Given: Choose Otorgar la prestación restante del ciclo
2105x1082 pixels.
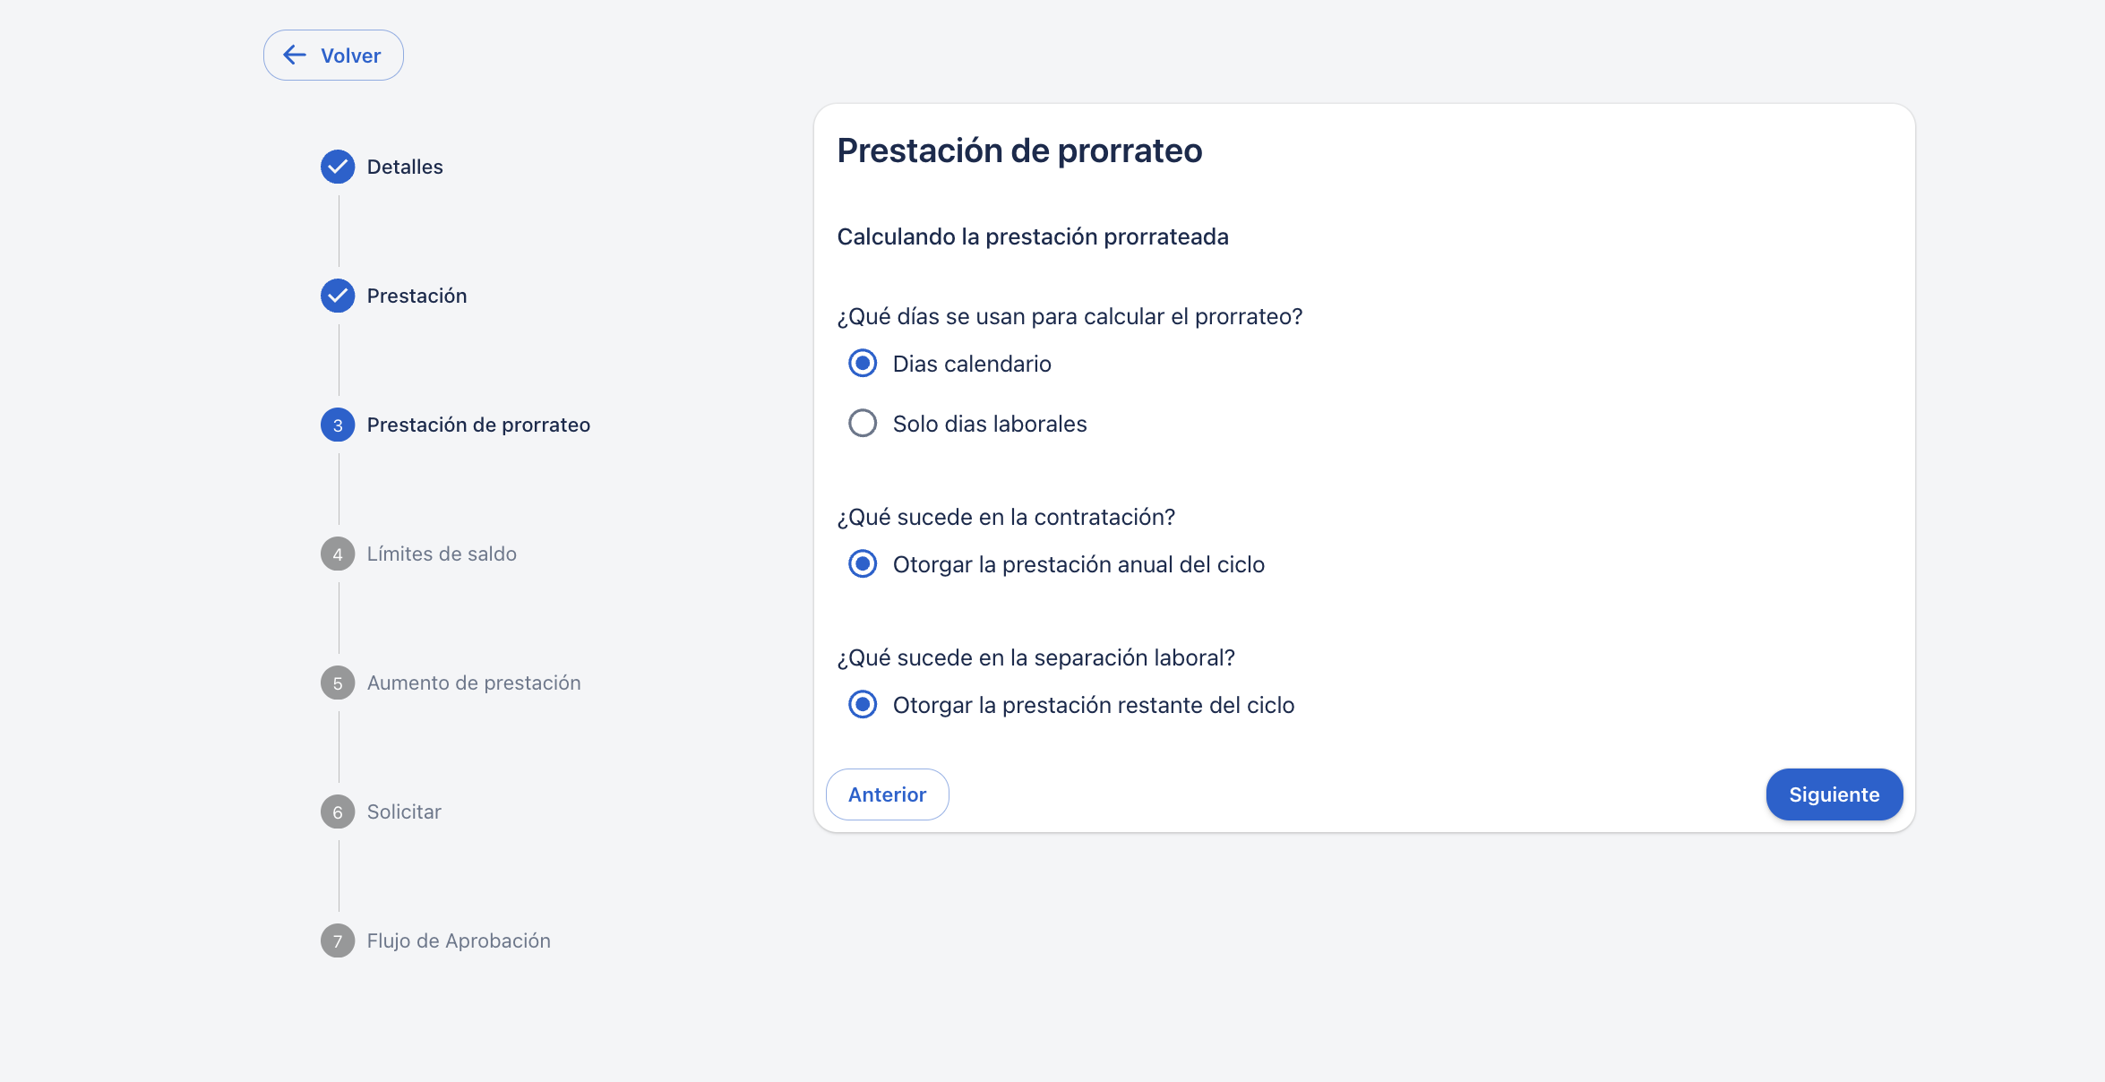Looking at the screenshot, I should click(863, 705).
